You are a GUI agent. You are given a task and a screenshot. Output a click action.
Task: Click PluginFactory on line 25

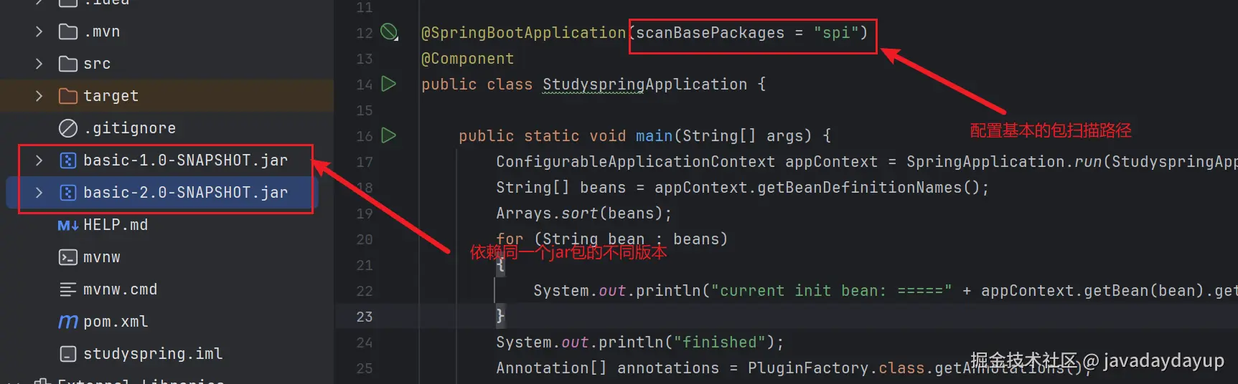pyautogui.click(x=808, y=368)
